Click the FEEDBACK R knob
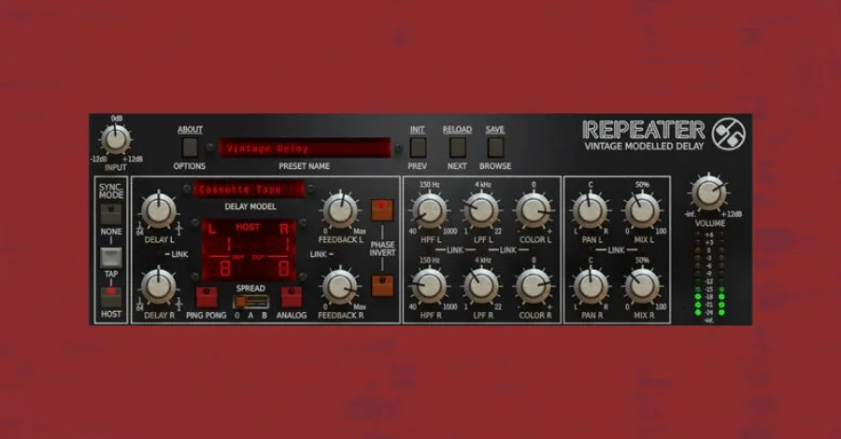 [340, 287]
